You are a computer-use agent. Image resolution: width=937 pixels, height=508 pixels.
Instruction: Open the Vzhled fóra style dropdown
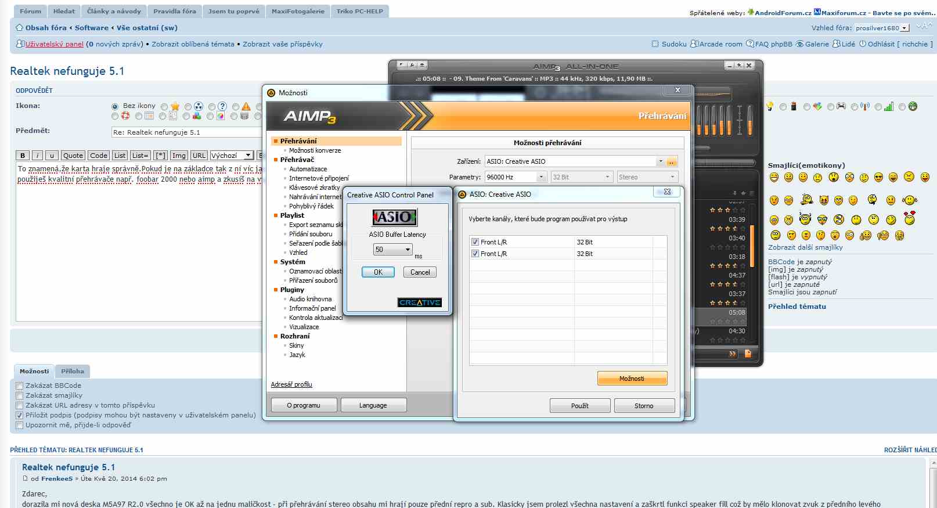tap(904, 28)
